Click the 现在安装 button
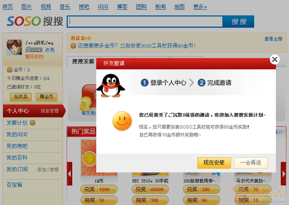Viewport: 289px width, 205px height. coord(214,163)
